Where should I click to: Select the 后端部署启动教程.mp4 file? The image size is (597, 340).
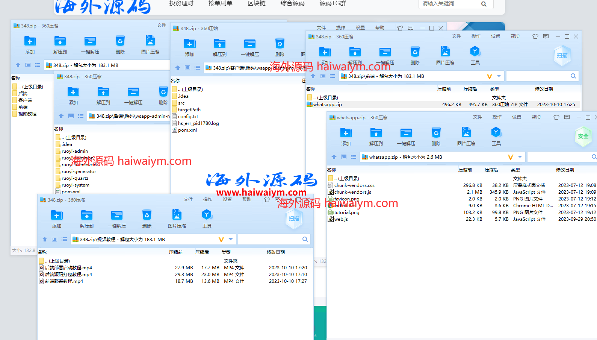68,268
